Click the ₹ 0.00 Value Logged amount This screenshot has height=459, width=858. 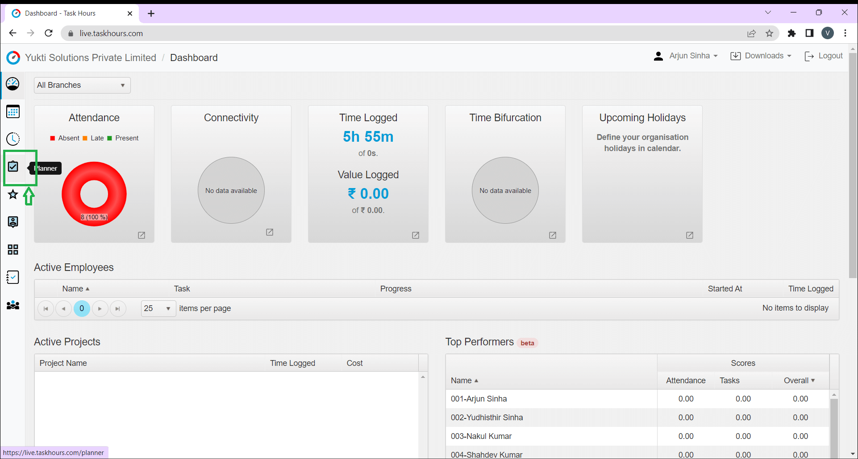368,194
